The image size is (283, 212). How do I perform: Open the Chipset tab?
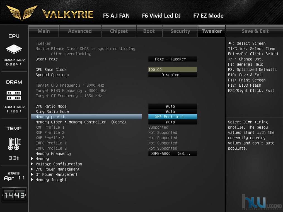(119, 31)
